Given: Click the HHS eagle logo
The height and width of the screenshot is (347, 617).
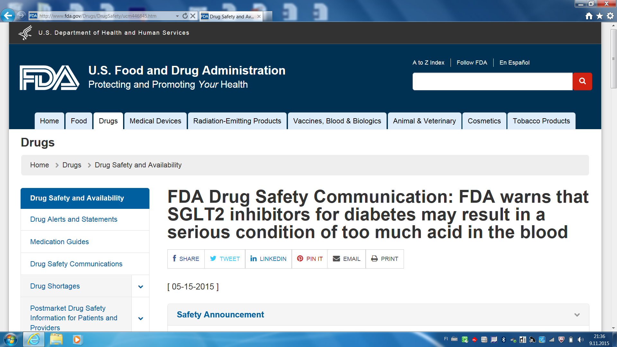Looking at the screenshot, I should pos(25,32).
